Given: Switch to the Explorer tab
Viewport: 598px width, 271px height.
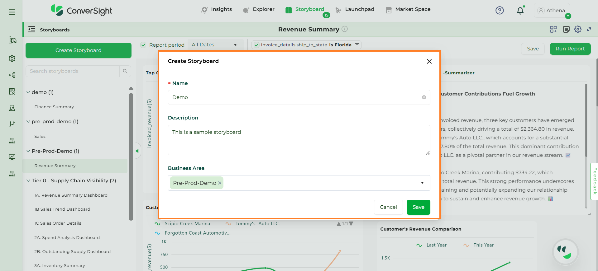Looking at the screenshot, I should [259, 9].
